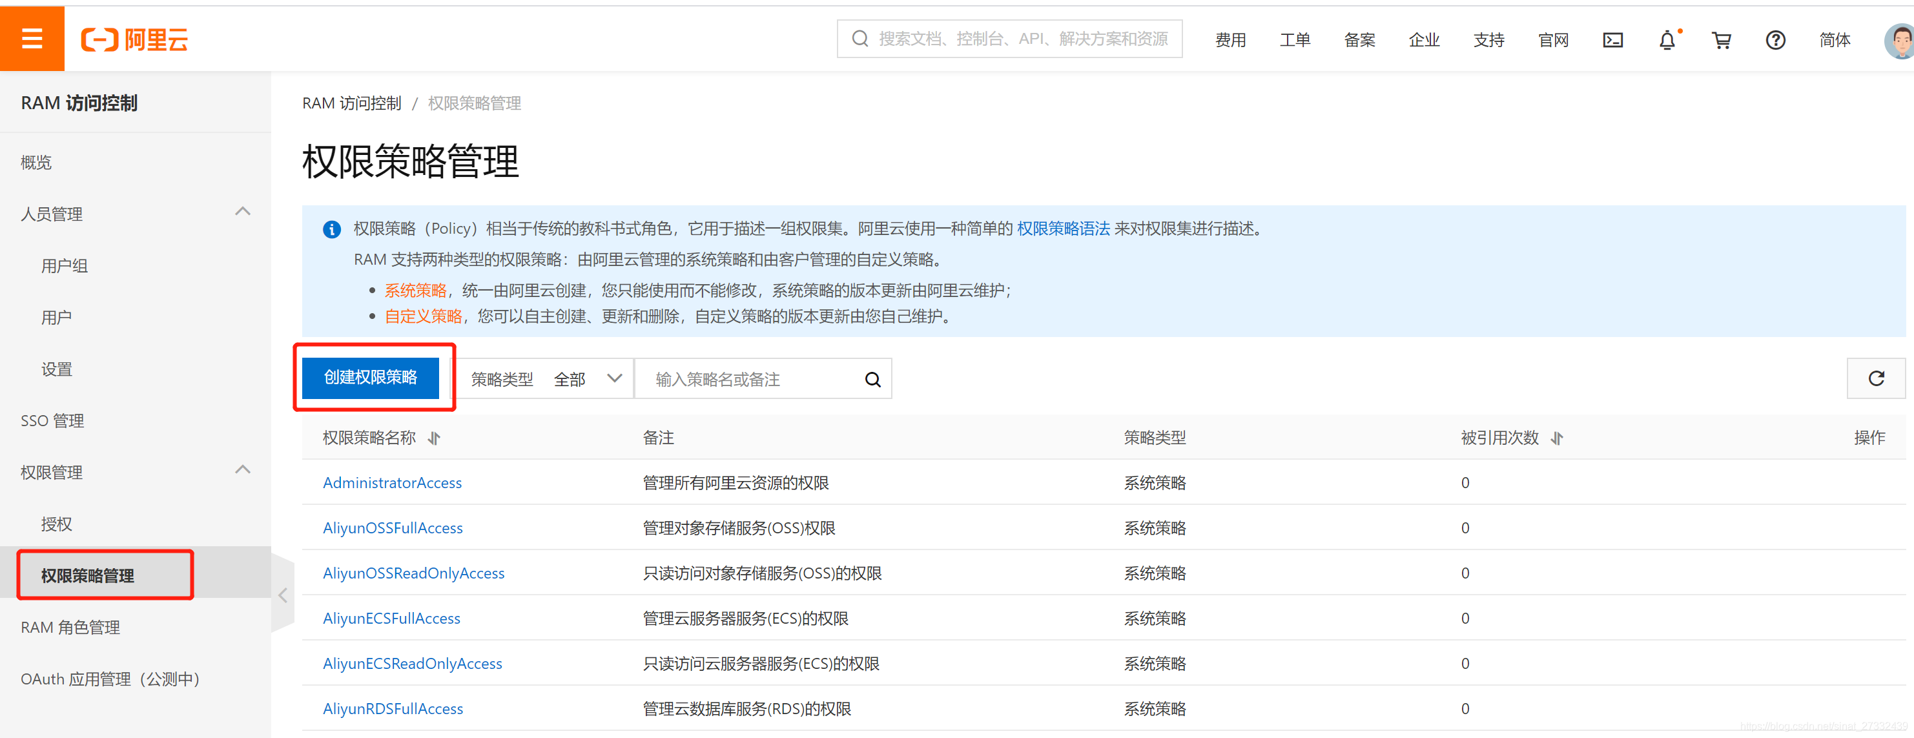Collapse the sidebar with arrow handle
Image resolution: width=1914 pixels, height=738 pixels.
(283, 595)
